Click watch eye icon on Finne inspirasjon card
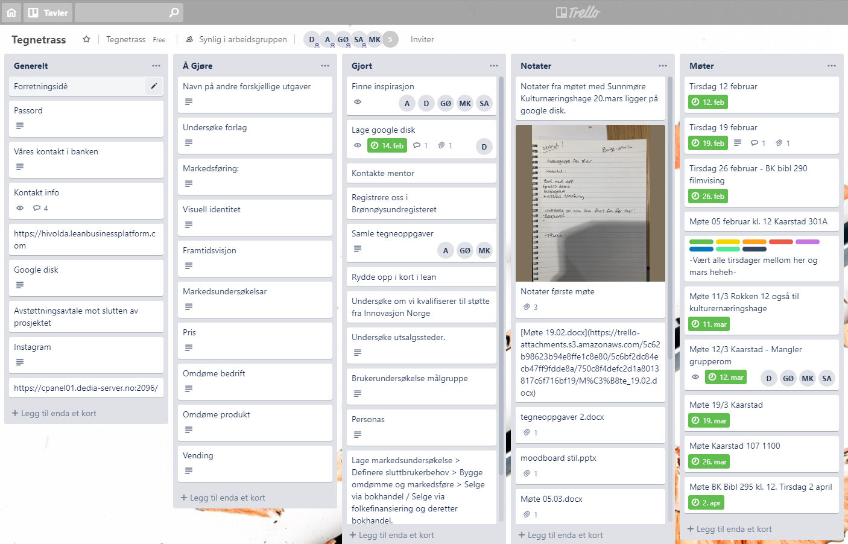This screenshot has height=544, width=848. click(x=358, y=102)
